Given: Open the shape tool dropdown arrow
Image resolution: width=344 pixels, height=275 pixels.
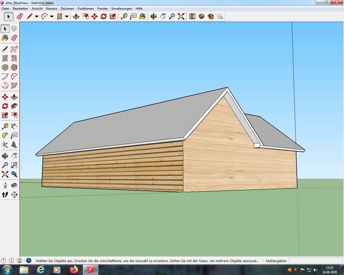Looking at the screenshot, I should point(67,16).
